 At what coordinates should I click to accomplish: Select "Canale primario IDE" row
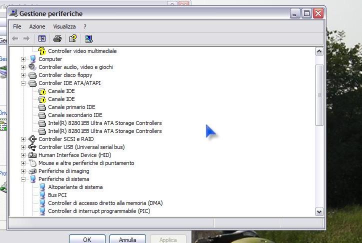tap(71, 107)
